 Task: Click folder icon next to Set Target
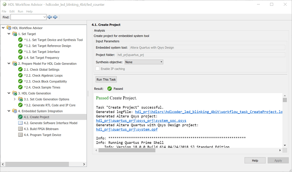15,34
